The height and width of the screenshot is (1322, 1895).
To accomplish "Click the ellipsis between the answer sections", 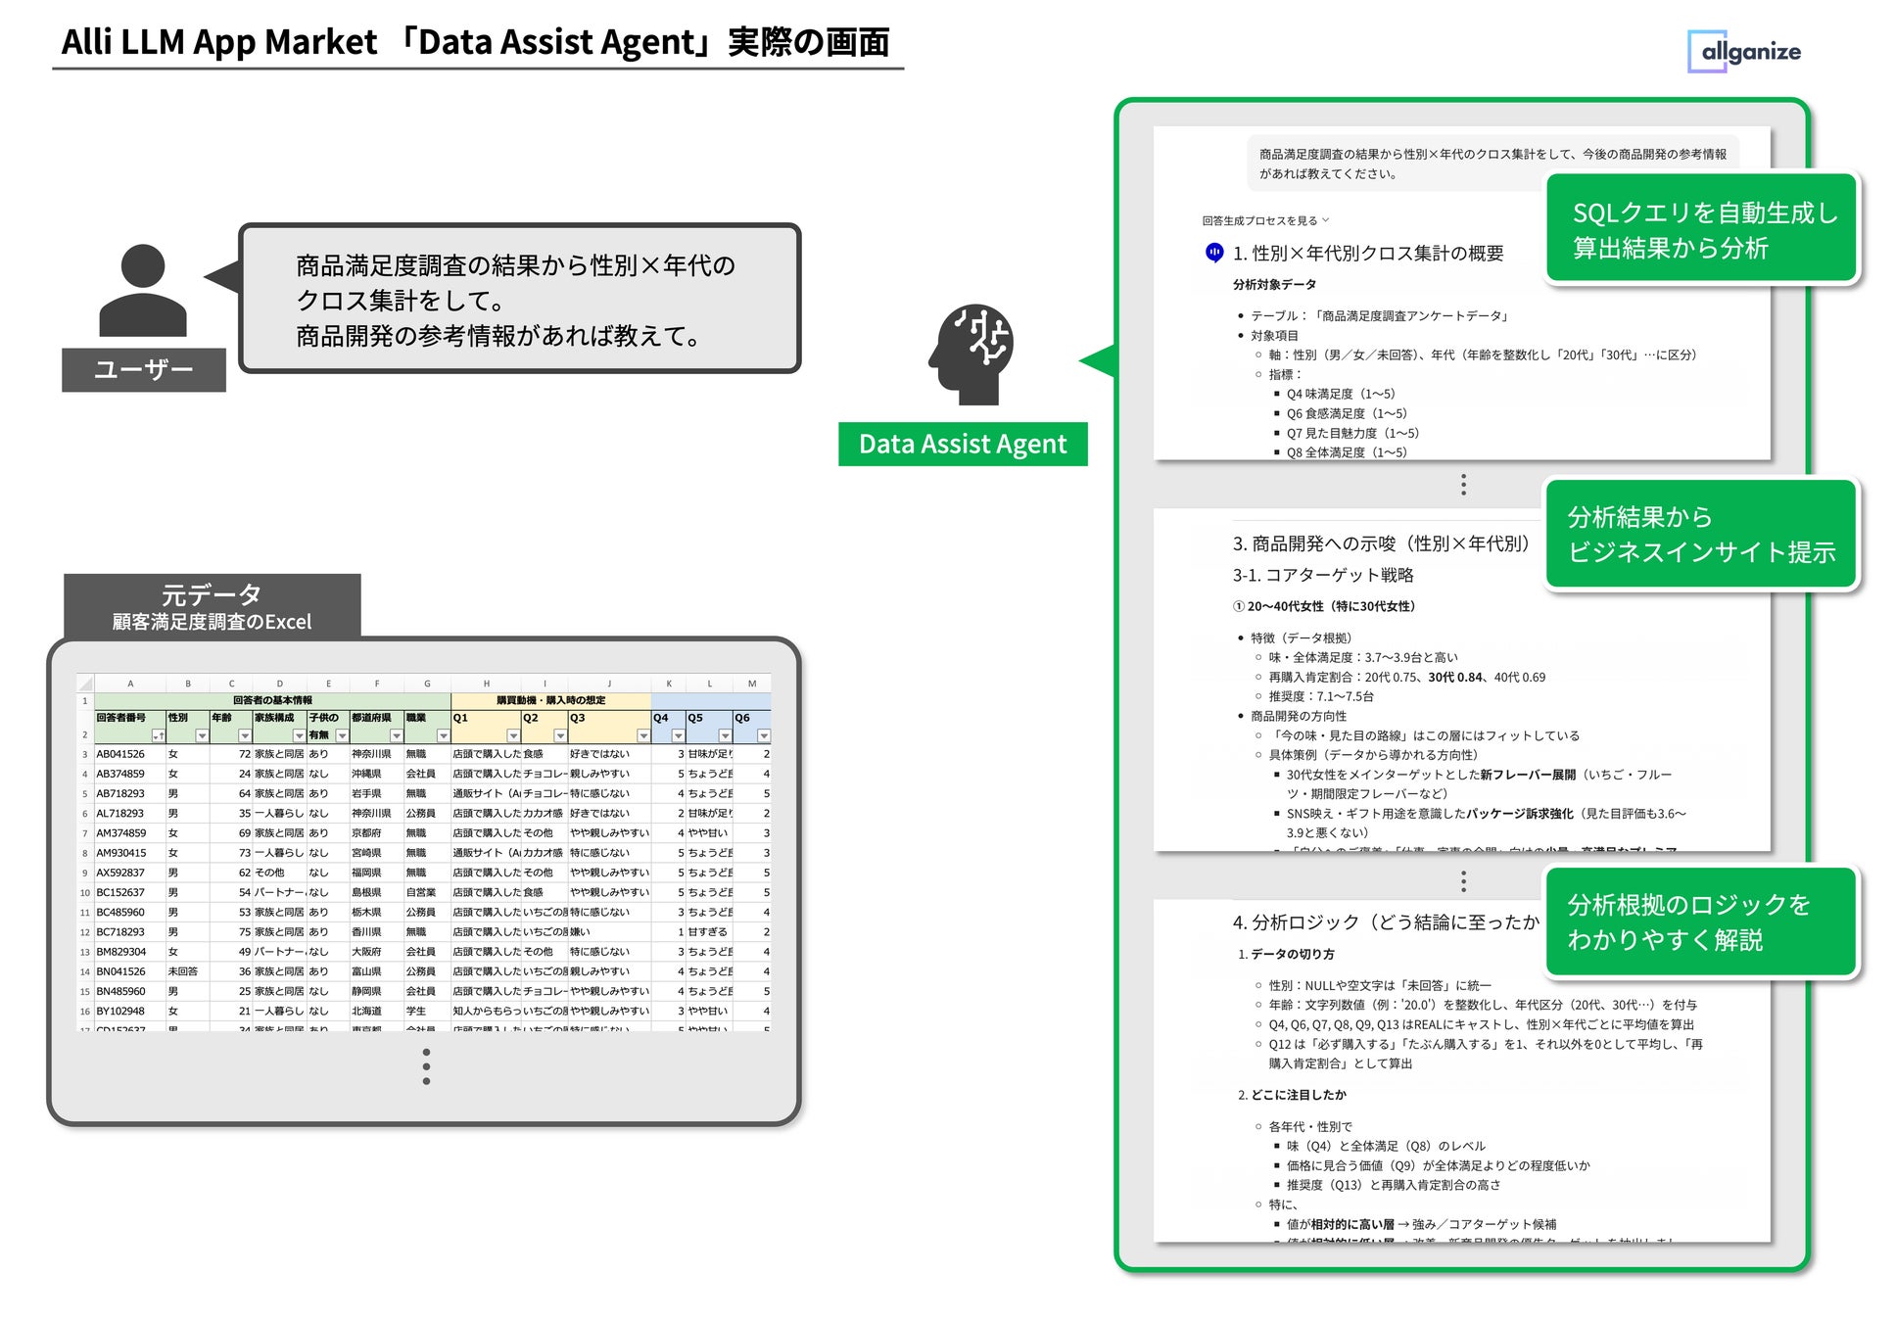I will tap(1463, 484).
